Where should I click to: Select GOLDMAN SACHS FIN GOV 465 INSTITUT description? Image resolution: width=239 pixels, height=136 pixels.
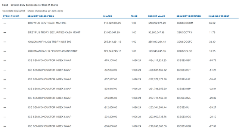click(53, 51)
